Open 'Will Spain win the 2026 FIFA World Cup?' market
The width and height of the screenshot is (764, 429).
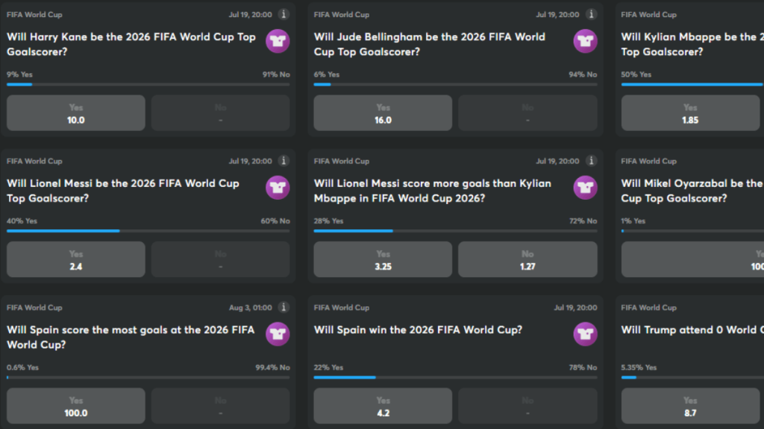418,330
